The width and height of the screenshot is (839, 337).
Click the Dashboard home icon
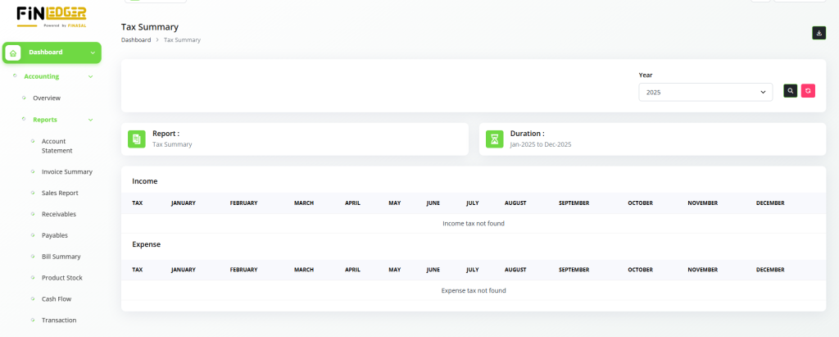(x=13, y=52)
